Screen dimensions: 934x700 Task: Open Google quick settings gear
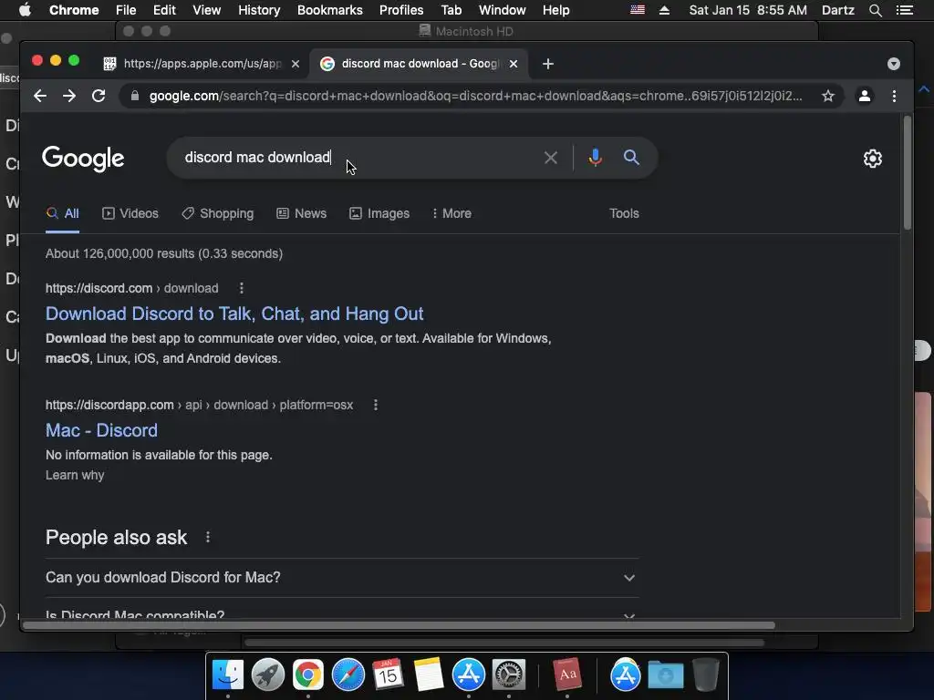pos(873,159)
